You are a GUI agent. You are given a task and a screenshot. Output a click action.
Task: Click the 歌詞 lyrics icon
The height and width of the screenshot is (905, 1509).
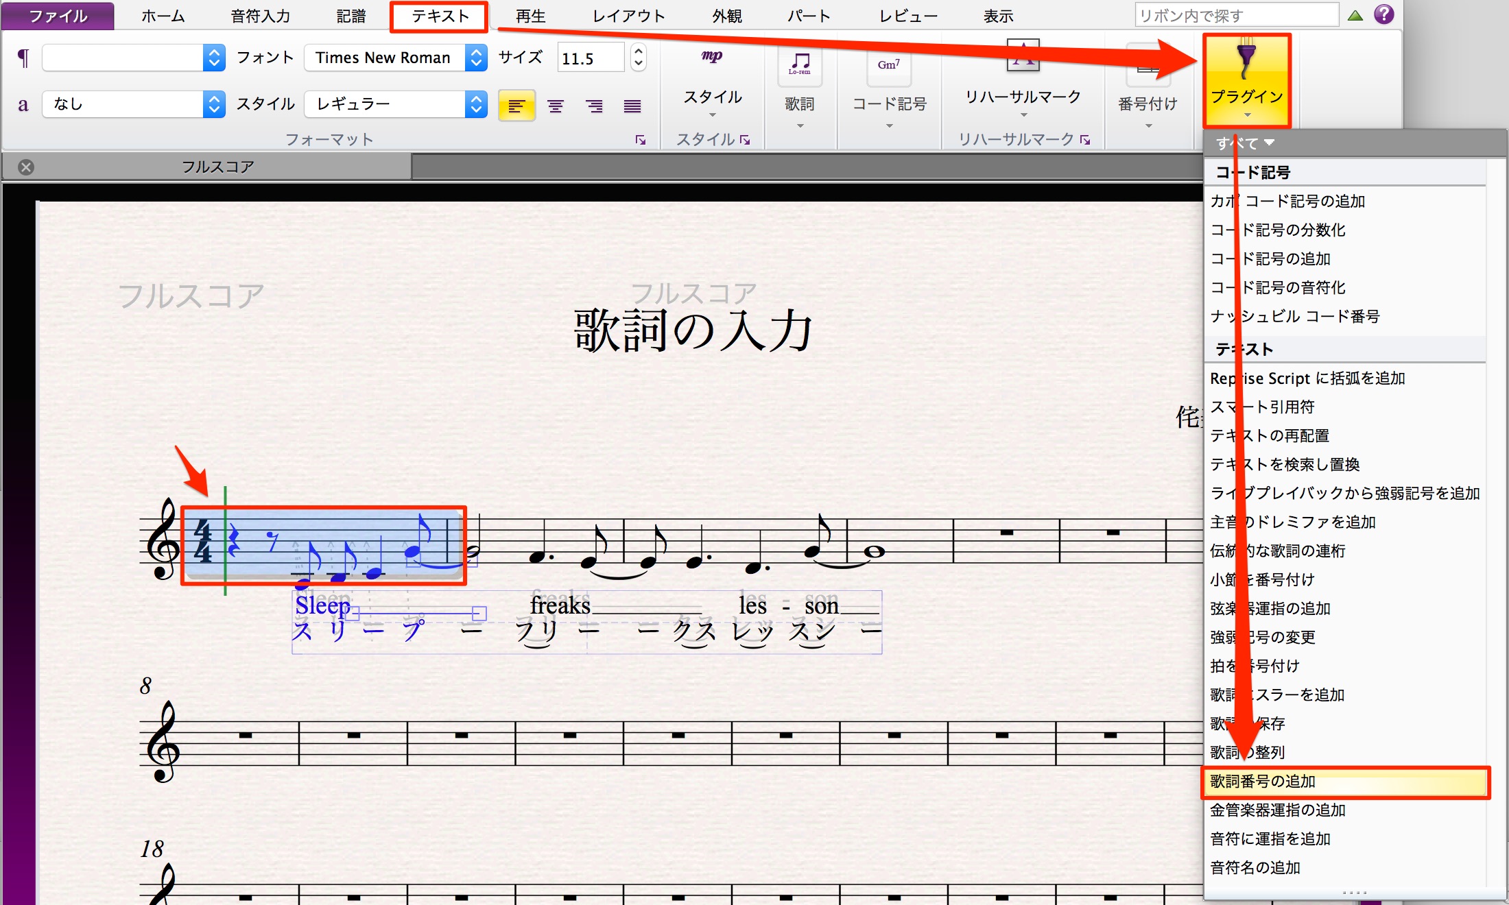[x=800, y=65]
